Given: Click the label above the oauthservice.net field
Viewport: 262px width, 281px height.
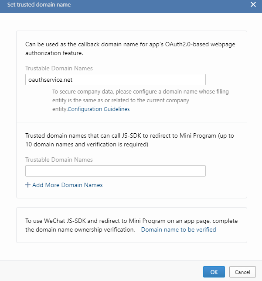Looking at the screenshot, I should click(x=59, y=68).
